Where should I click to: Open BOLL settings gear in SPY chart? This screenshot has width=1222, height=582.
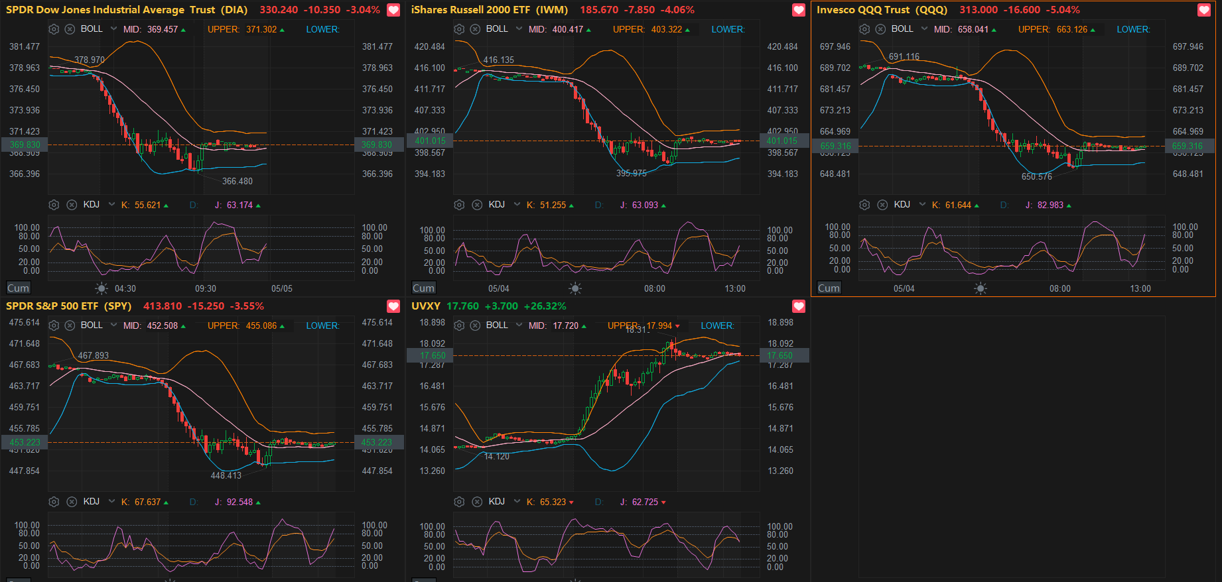(54, 325)
